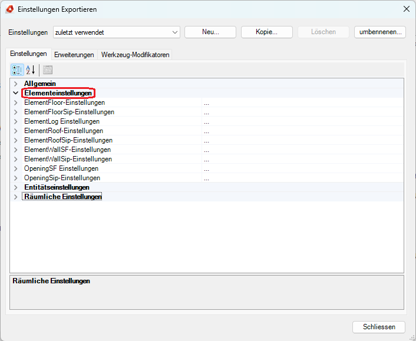The width and height of the screenshot is (416, 341).
Task: Click value cell of ElementWallSF-Einstellungen
Action: 303,150
